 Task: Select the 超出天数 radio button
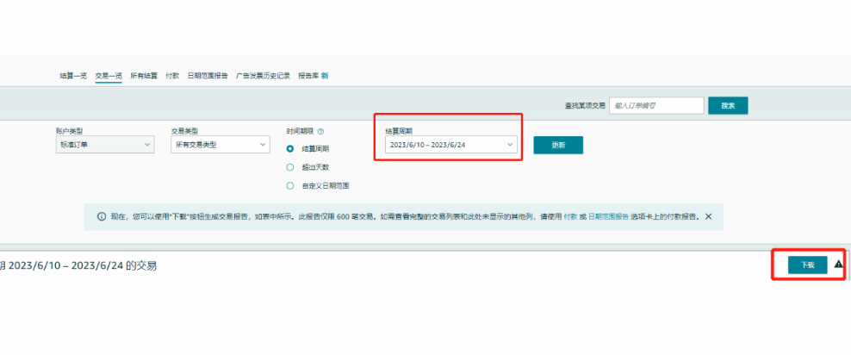[x=289, y=167]
